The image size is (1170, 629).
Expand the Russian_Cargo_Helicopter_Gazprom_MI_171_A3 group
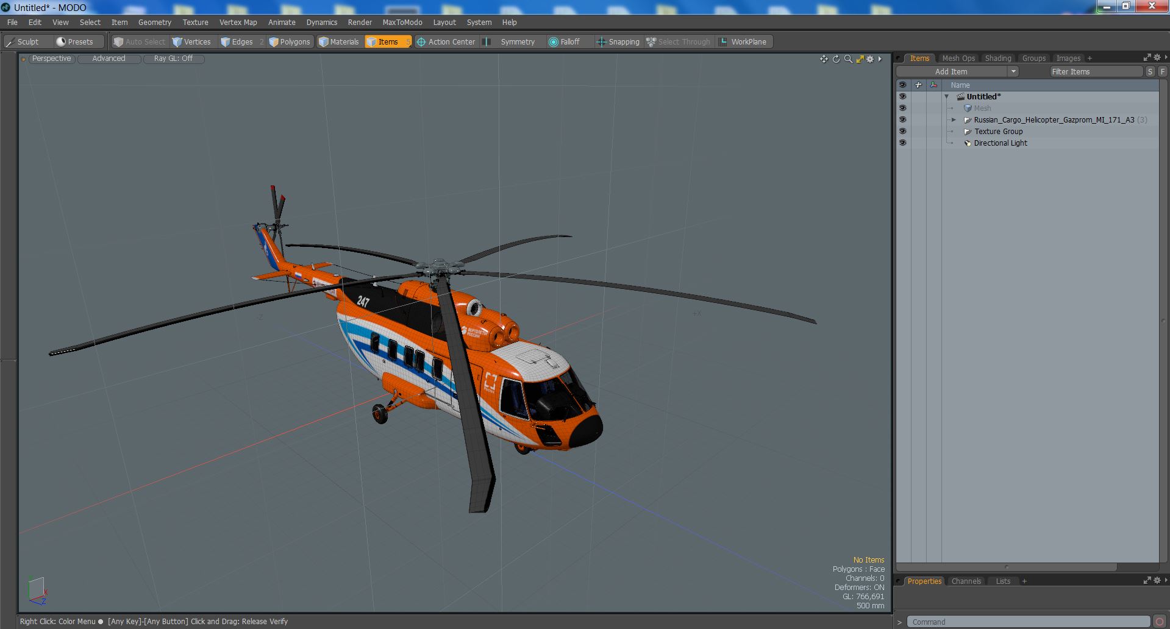[954, 120]
